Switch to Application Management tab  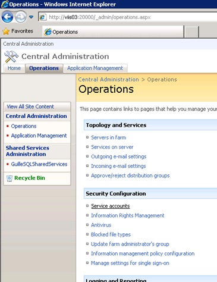95,68
